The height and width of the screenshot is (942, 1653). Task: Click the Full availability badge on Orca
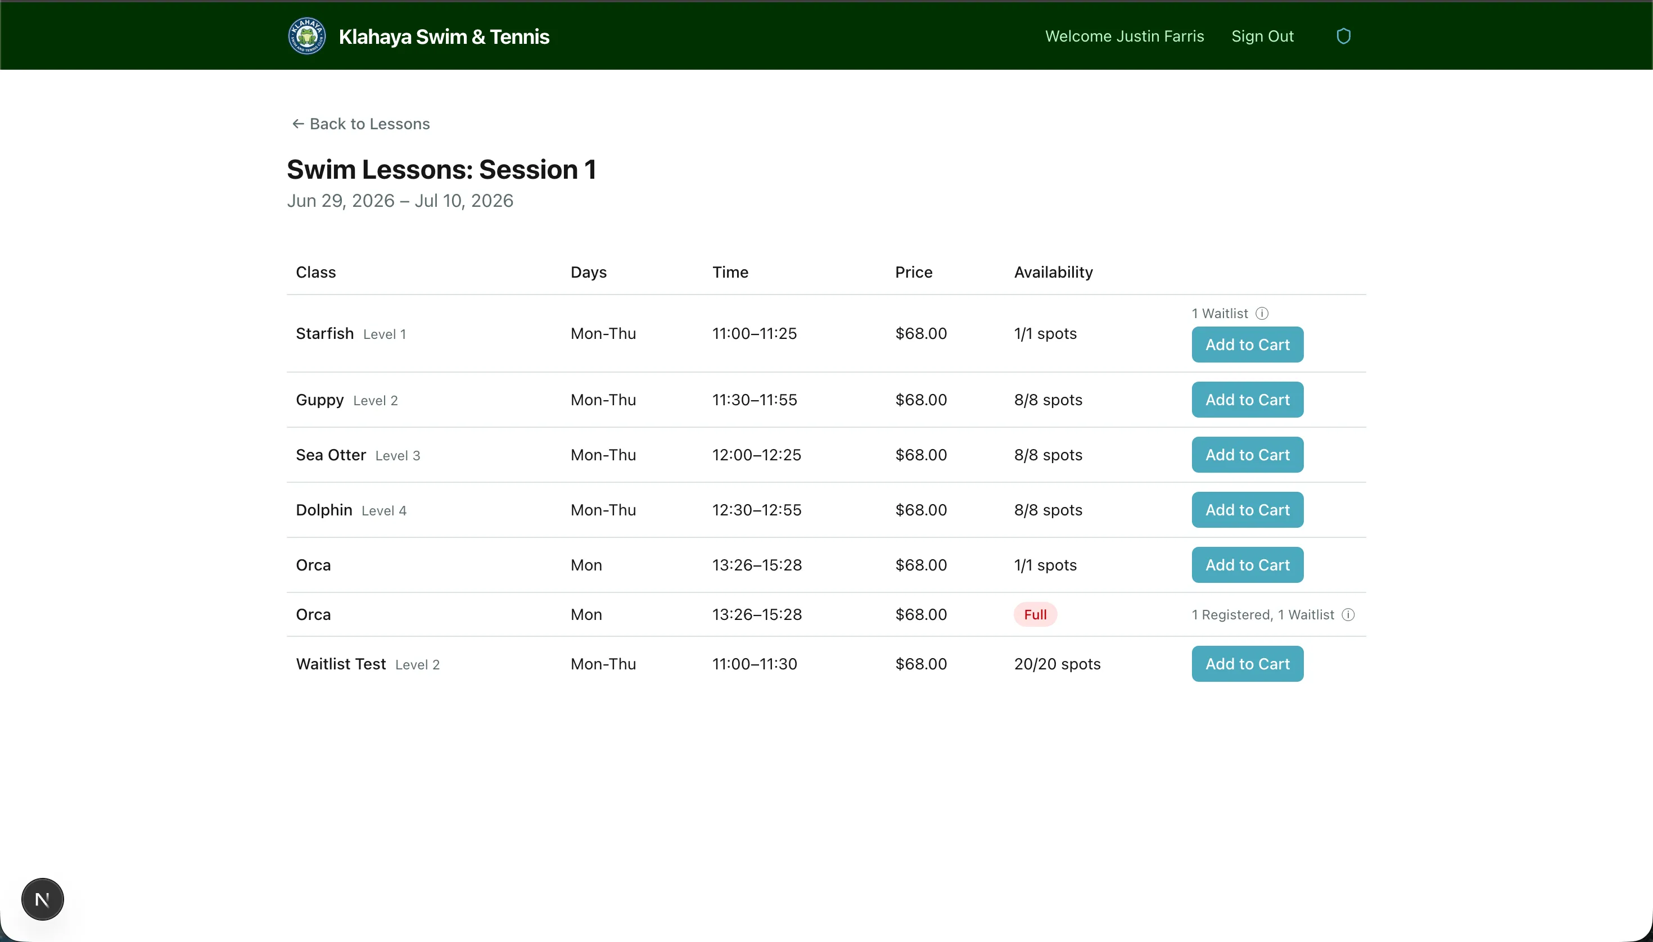pos(1035,613)
